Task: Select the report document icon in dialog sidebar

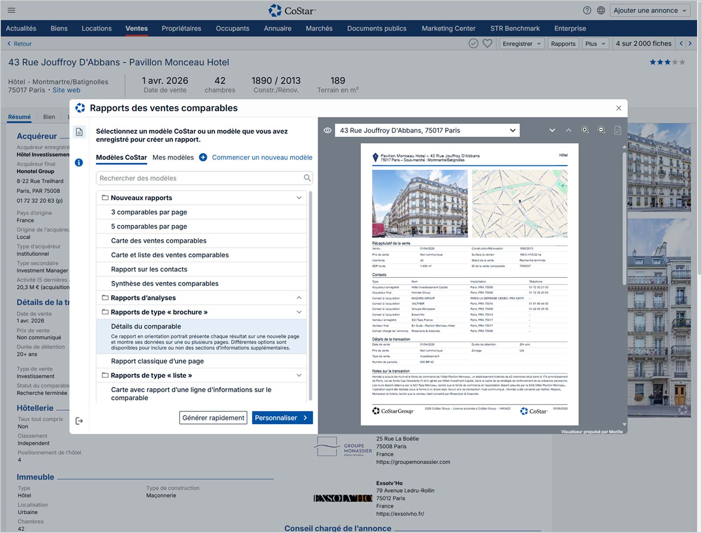Action: click(79, 132)
